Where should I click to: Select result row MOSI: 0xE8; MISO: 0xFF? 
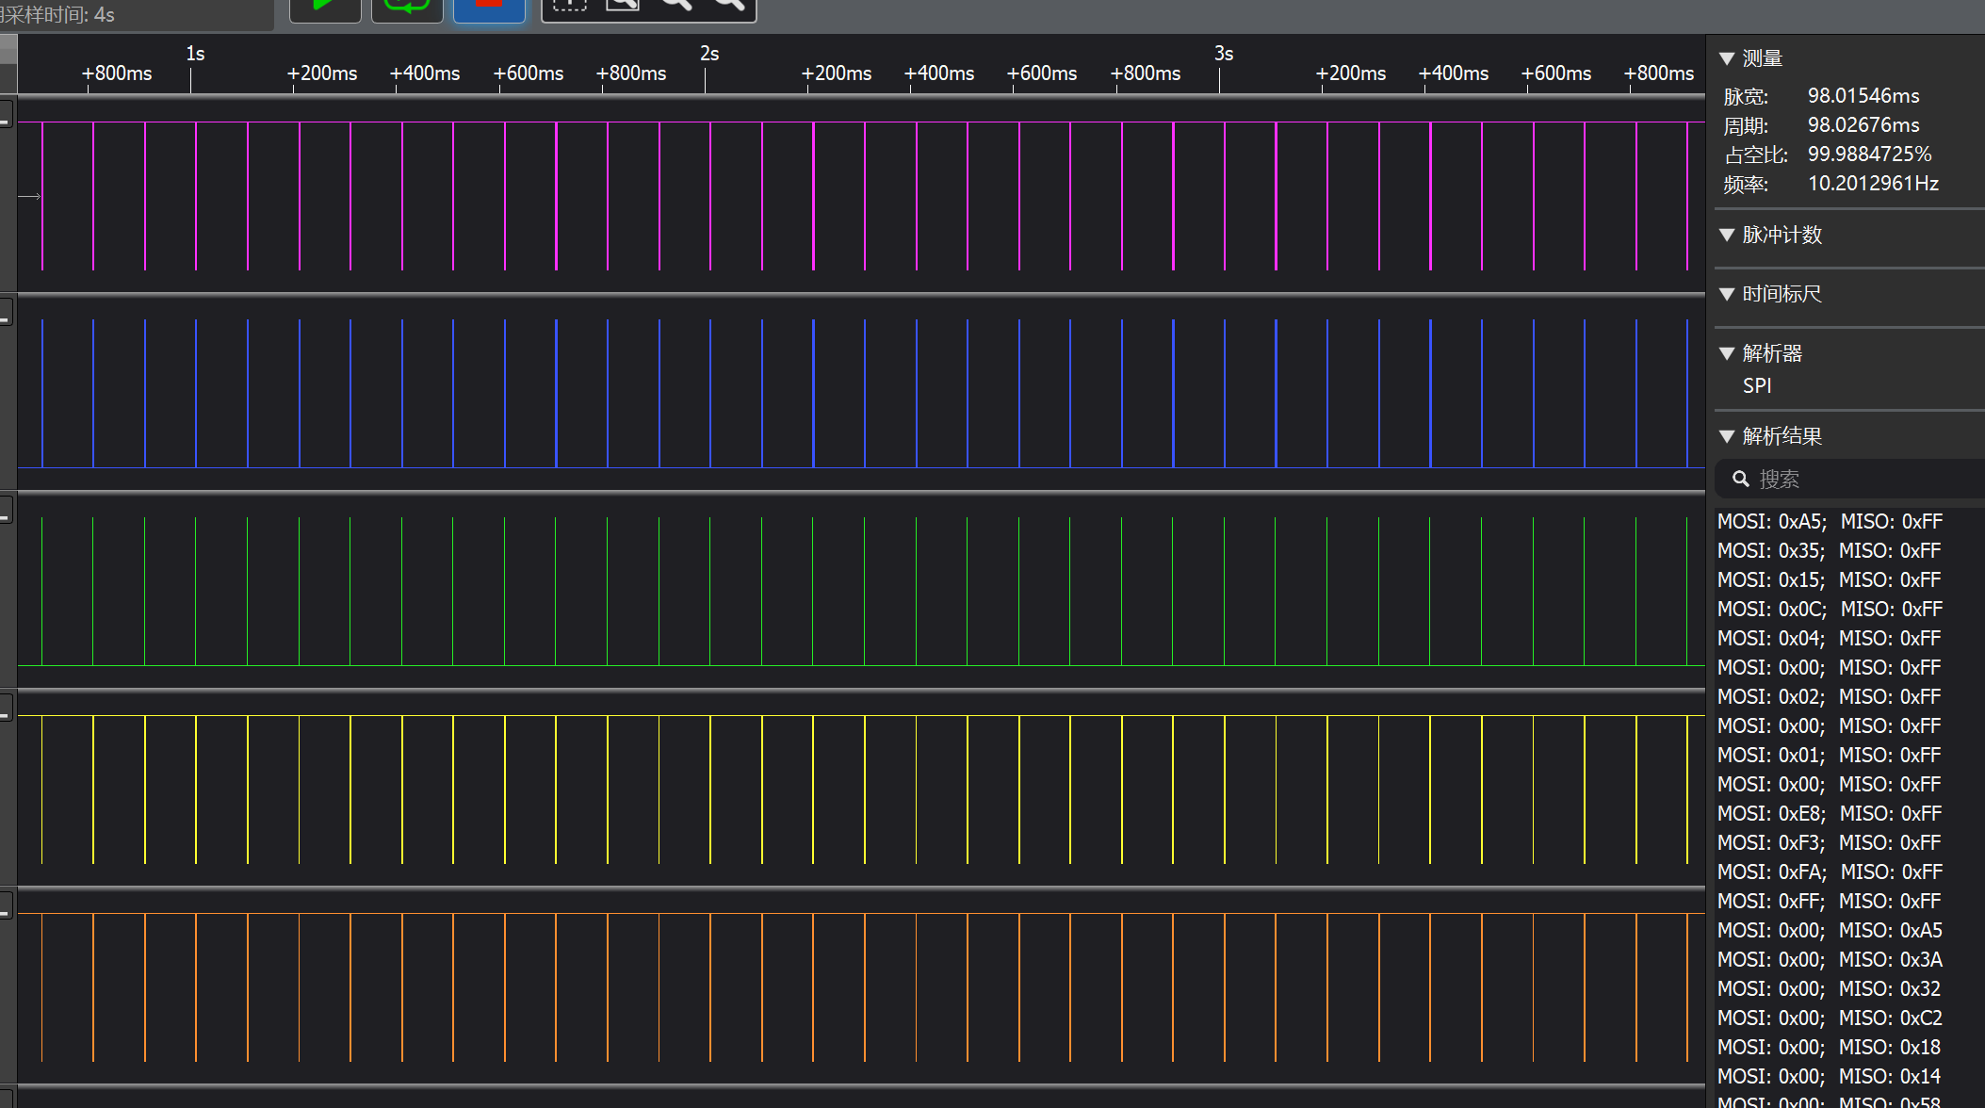click(1830, 814)
